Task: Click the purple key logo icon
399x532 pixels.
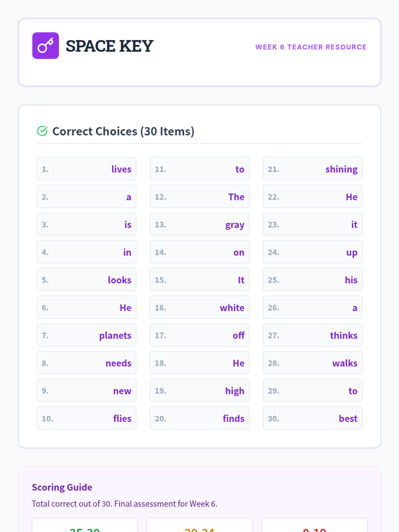Action: [46, 46]
